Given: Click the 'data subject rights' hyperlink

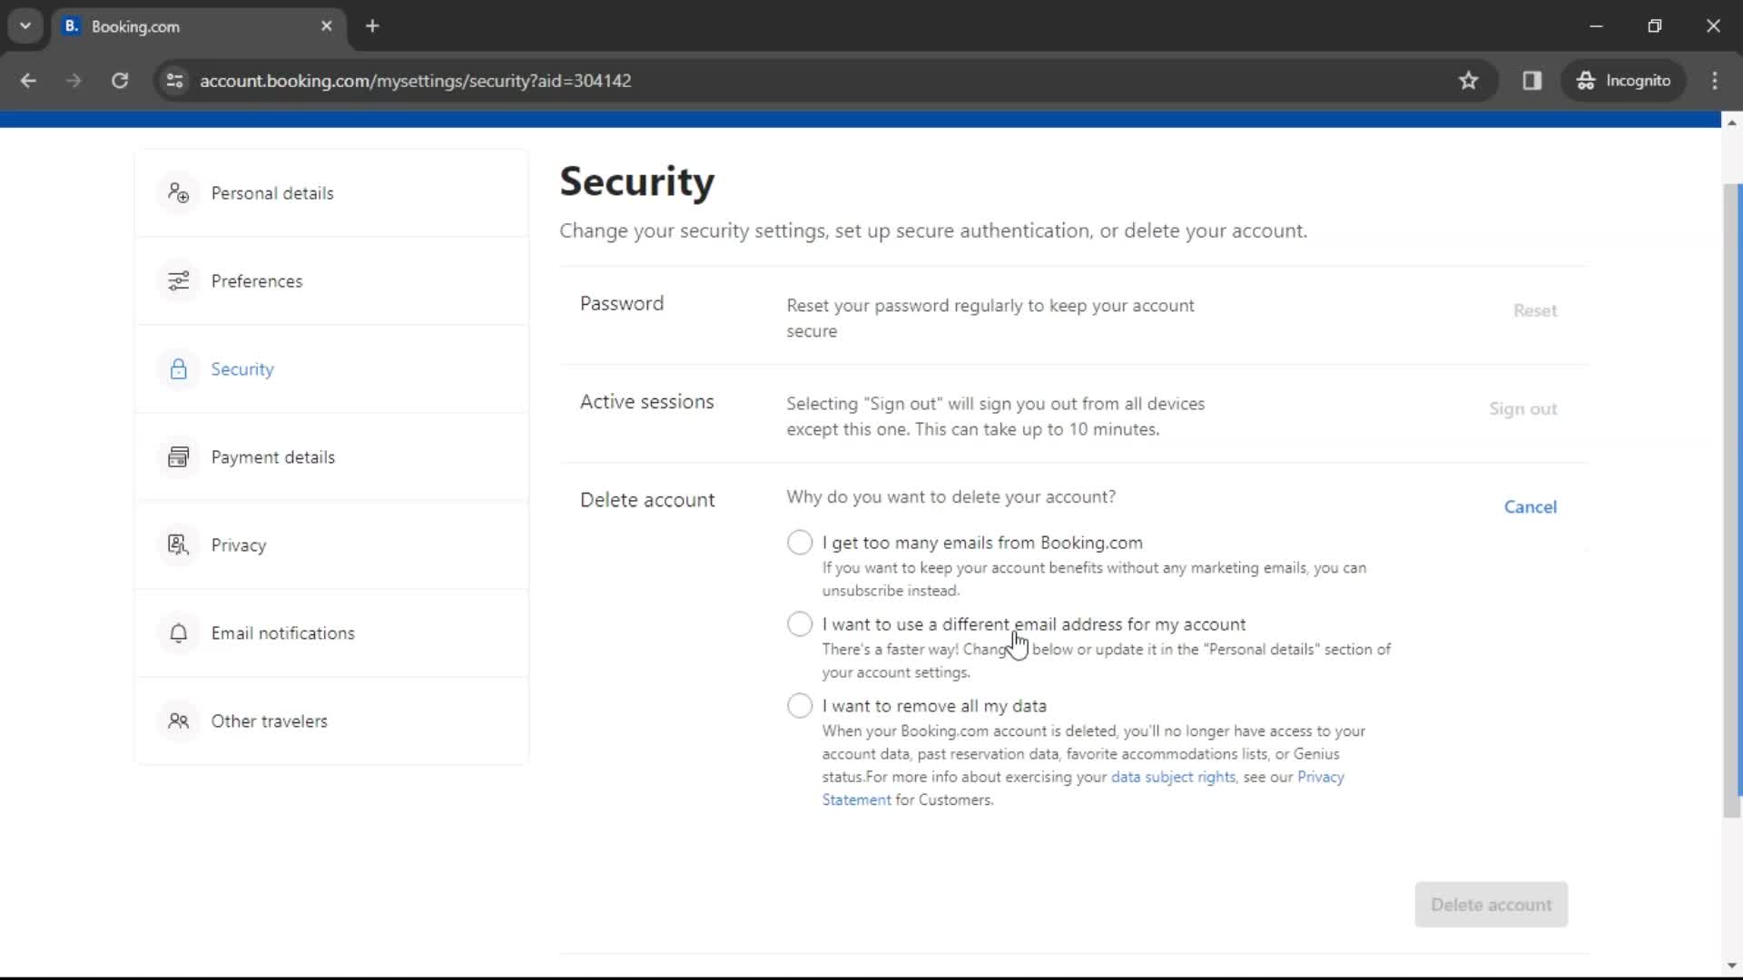Looking at the screenshot, I should [1173, 777].
